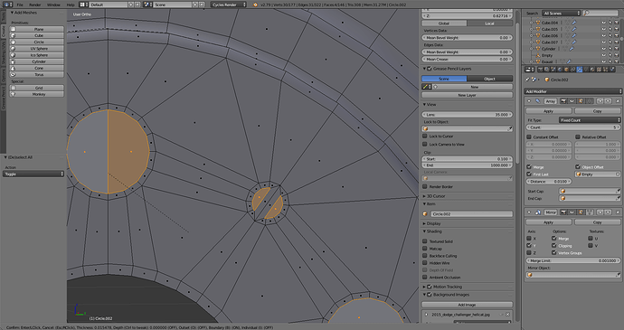Screen dimensions: 624x330
Task: Toggle Mirror modifier viewport eye
Action: (572, 212)
